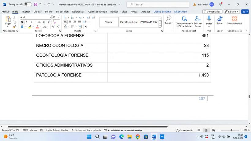Decrease paragraph indent
251x141 pixels.
point(88,17)
